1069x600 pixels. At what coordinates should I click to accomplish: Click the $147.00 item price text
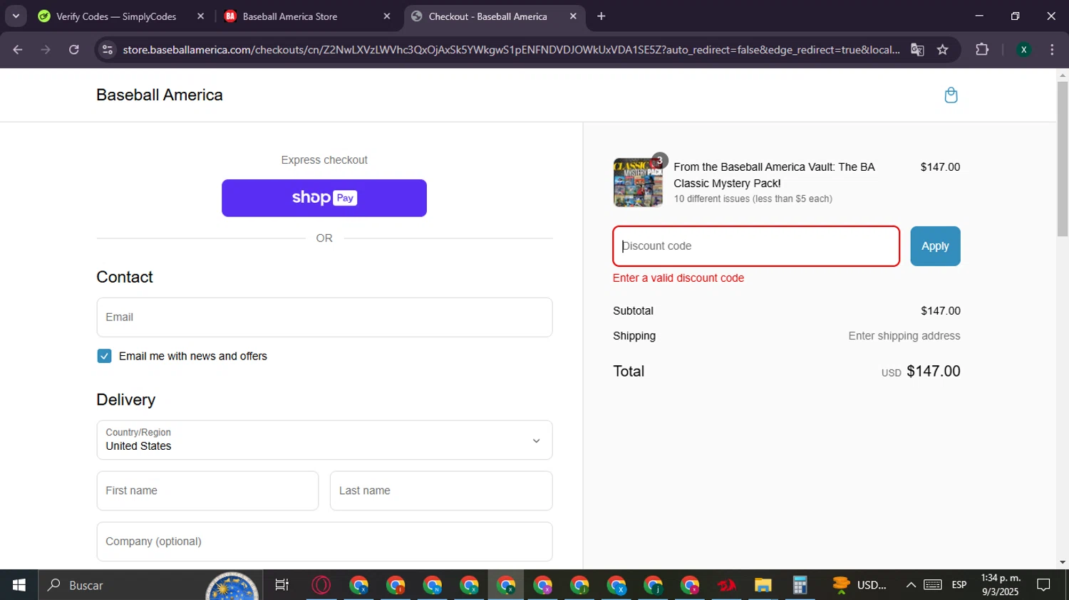pyautogui.click(x=940, y=167)
